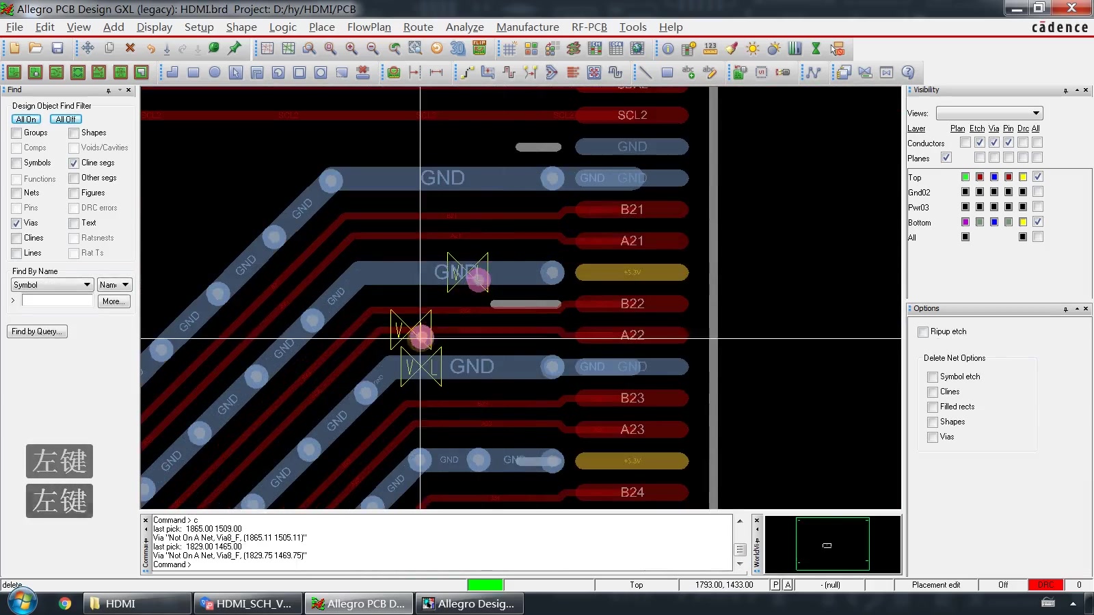Click the command window scroll-up arrow

coord(740,521)
